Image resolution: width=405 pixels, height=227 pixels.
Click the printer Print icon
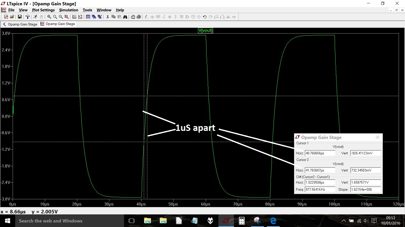(x=139, y=17)
